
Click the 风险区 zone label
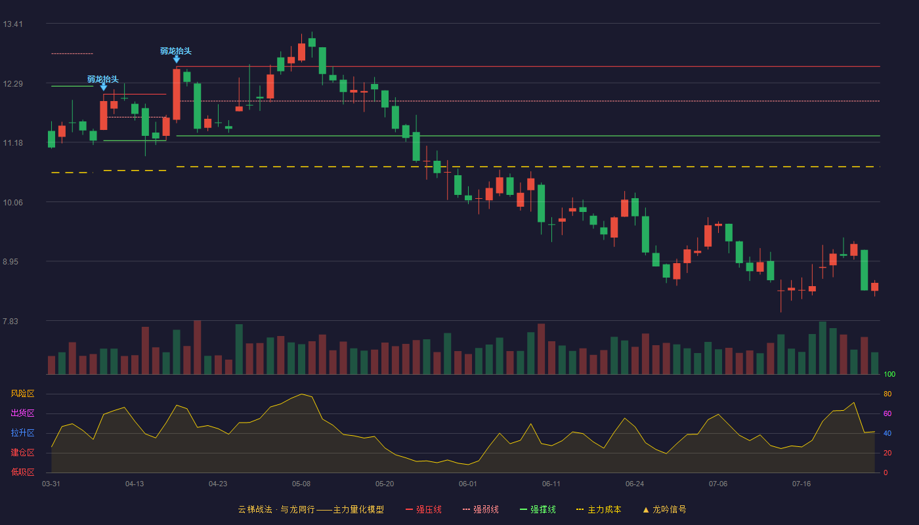pos(22,394)
